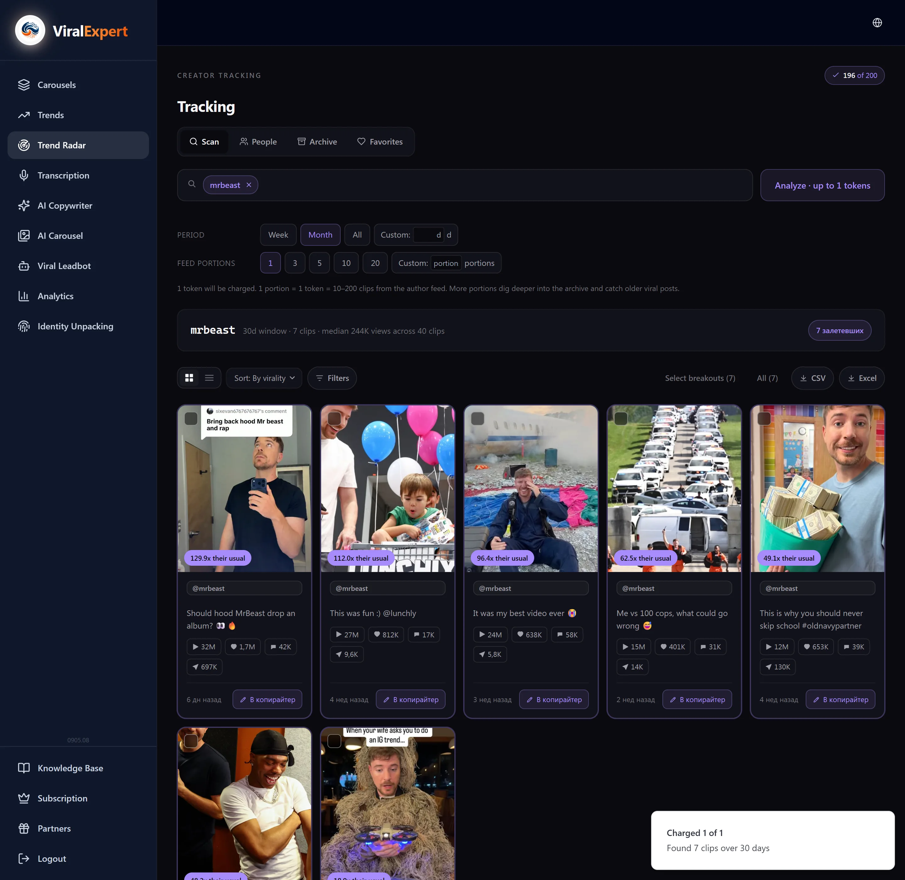Click the Transcription microphone icon
This screenshot has height=880, width=905.
(24, 175)
